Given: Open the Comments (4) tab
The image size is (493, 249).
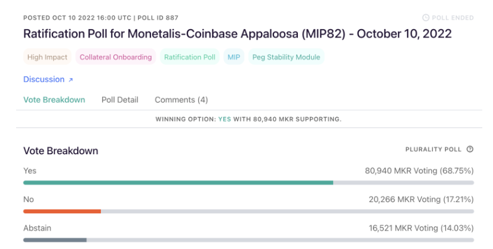Looking at the screenshot, I should 181,100.
